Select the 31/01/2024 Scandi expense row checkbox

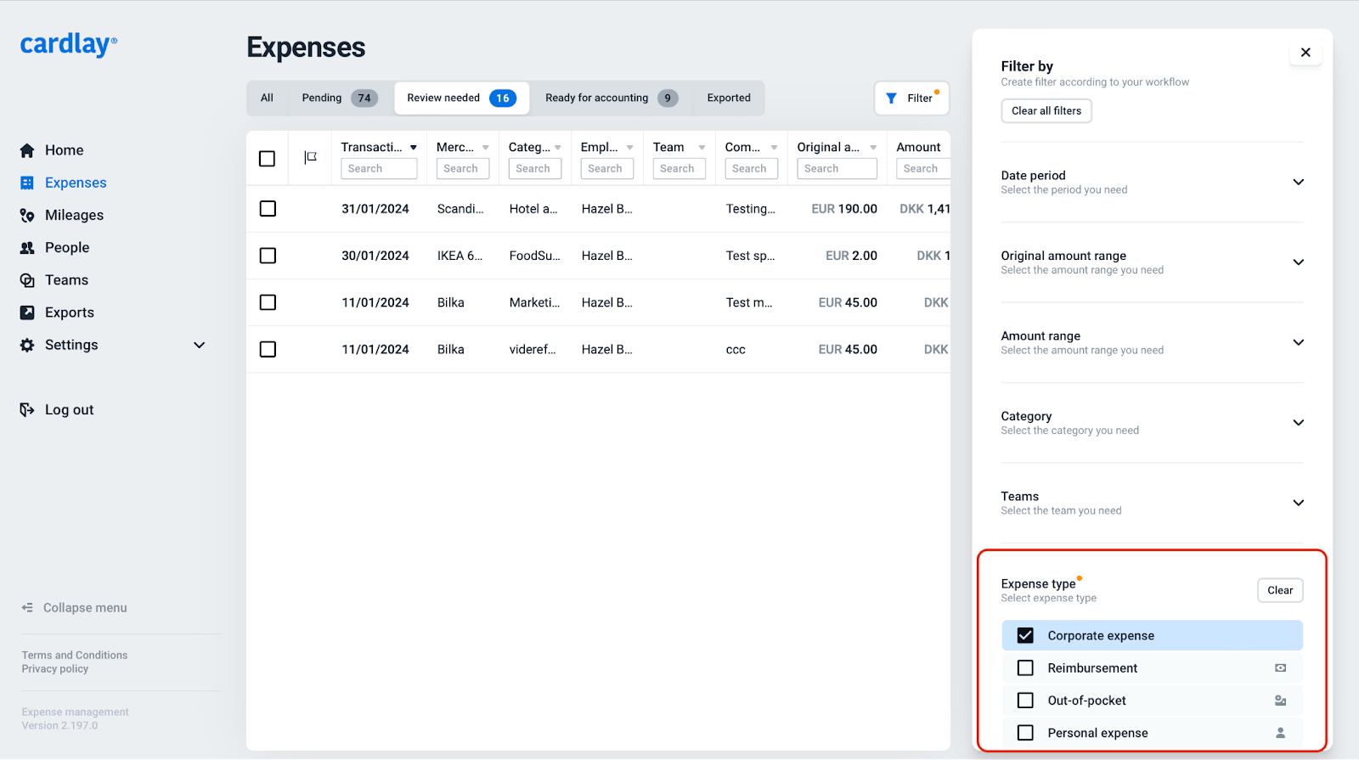pyautogui.click(x=268, y=209)
